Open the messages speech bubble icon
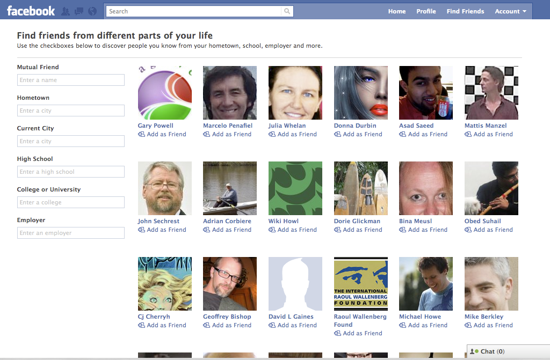Screen dimensions: 550x360 [78, 10]
